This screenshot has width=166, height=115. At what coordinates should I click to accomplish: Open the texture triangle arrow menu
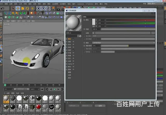93,33
